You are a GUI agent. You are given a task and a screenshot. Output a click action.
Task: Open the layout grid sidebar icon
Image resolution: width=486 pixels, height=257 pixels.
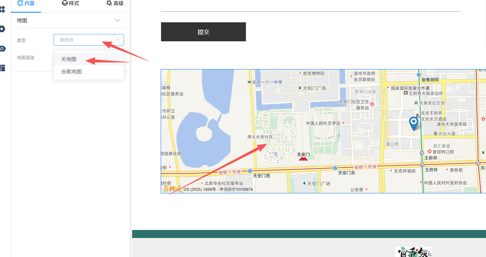2,68
